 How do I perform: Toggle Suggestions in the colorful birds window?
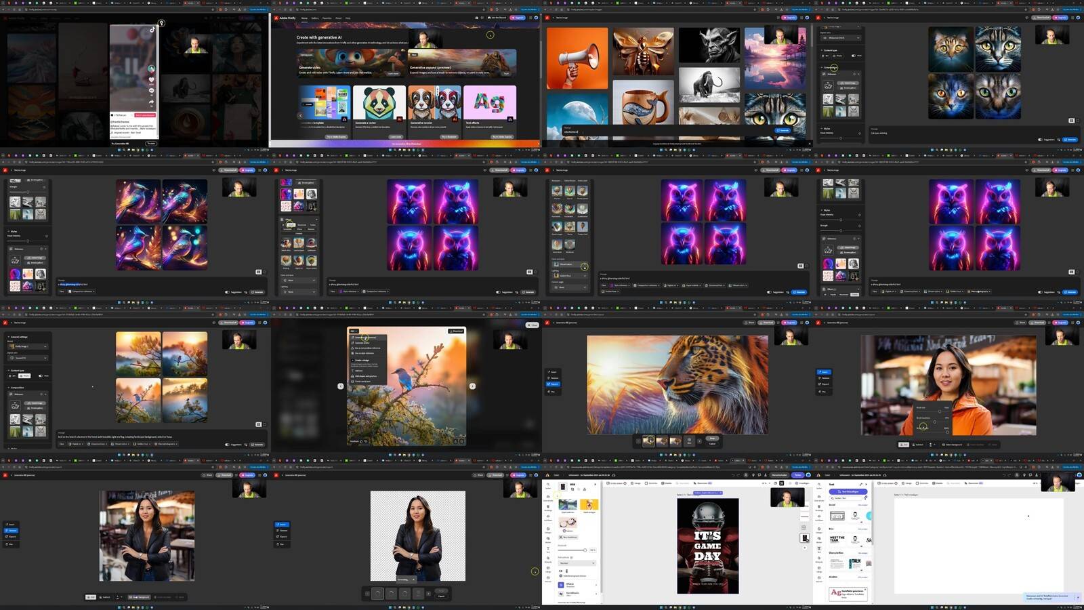pyautogui.click(x=227, y=292)
